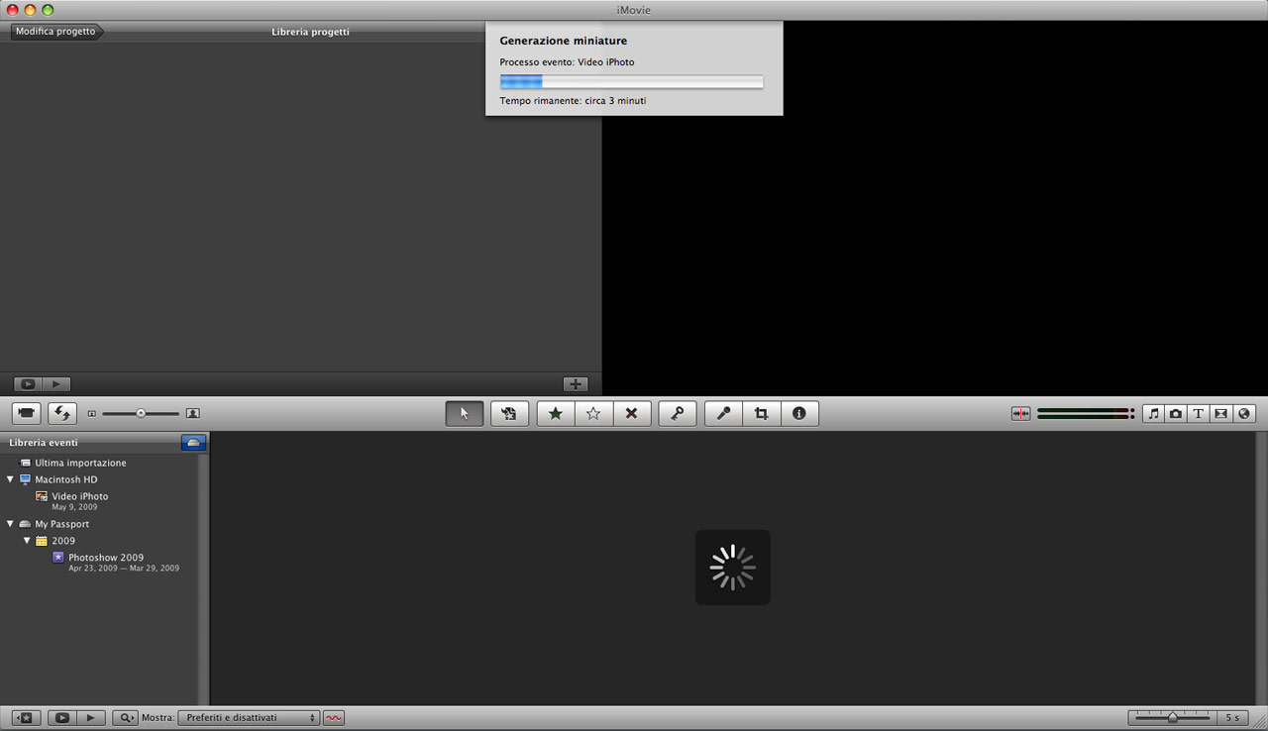The image size is (1268, 731).
Task: Open the transitions browser
Action: (1221, 413)
